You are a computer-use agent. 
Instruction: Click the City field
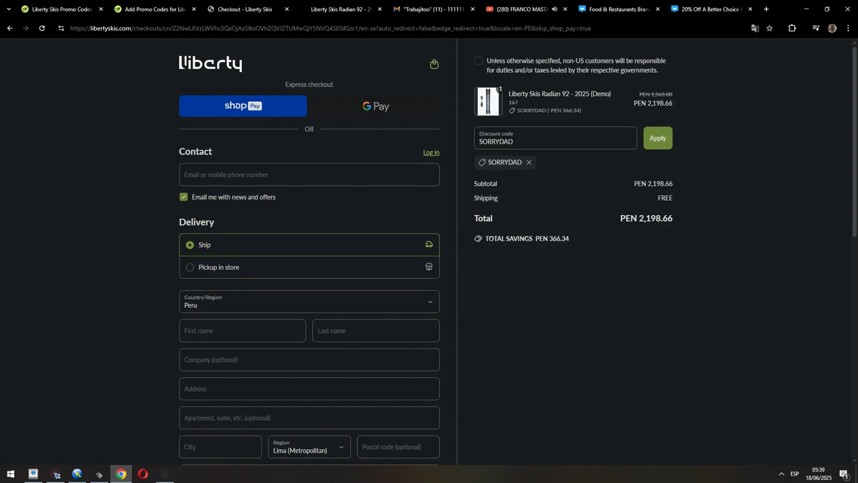coord(220,447)
